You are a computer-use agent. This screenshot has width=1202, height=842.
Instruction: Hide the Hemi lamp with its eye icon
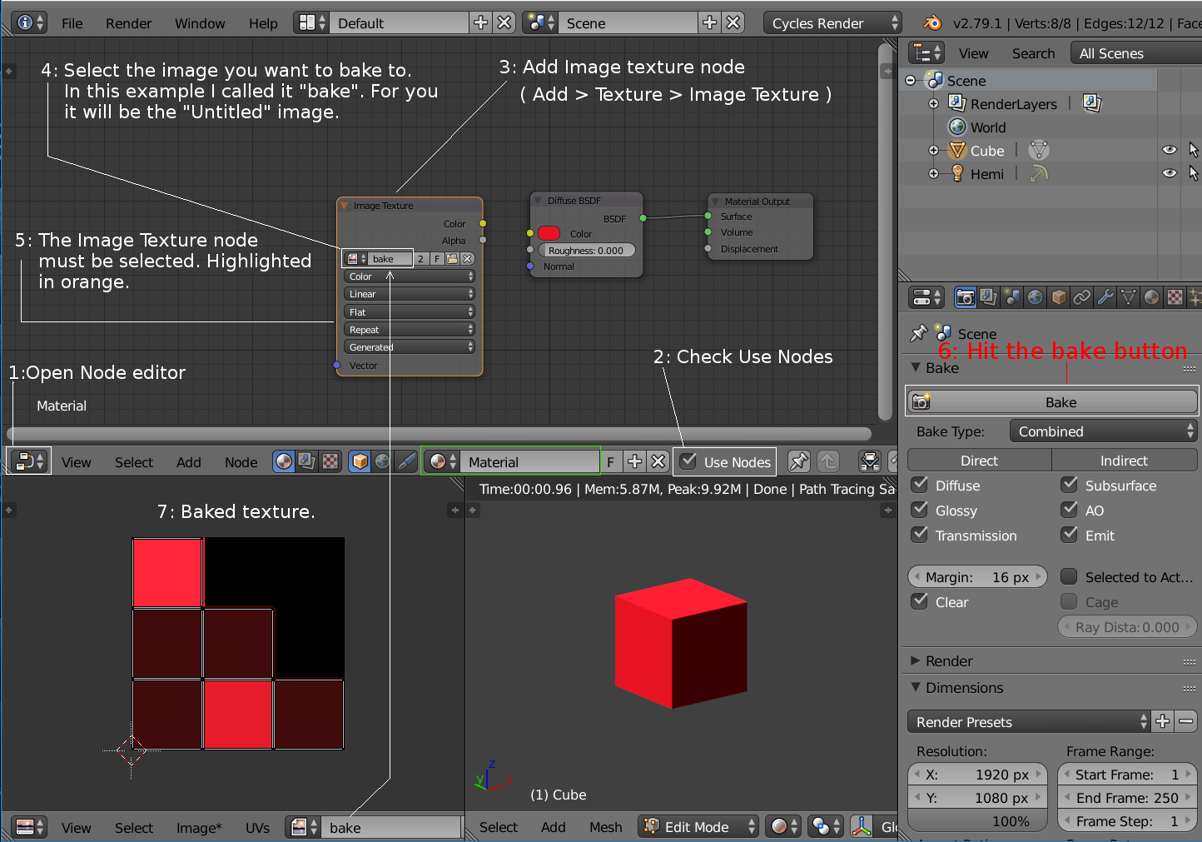tap(1170, 173)
